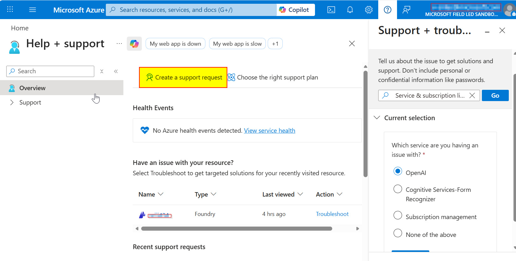Open Cloud Shell from the top bar

(x=331, y=10)
